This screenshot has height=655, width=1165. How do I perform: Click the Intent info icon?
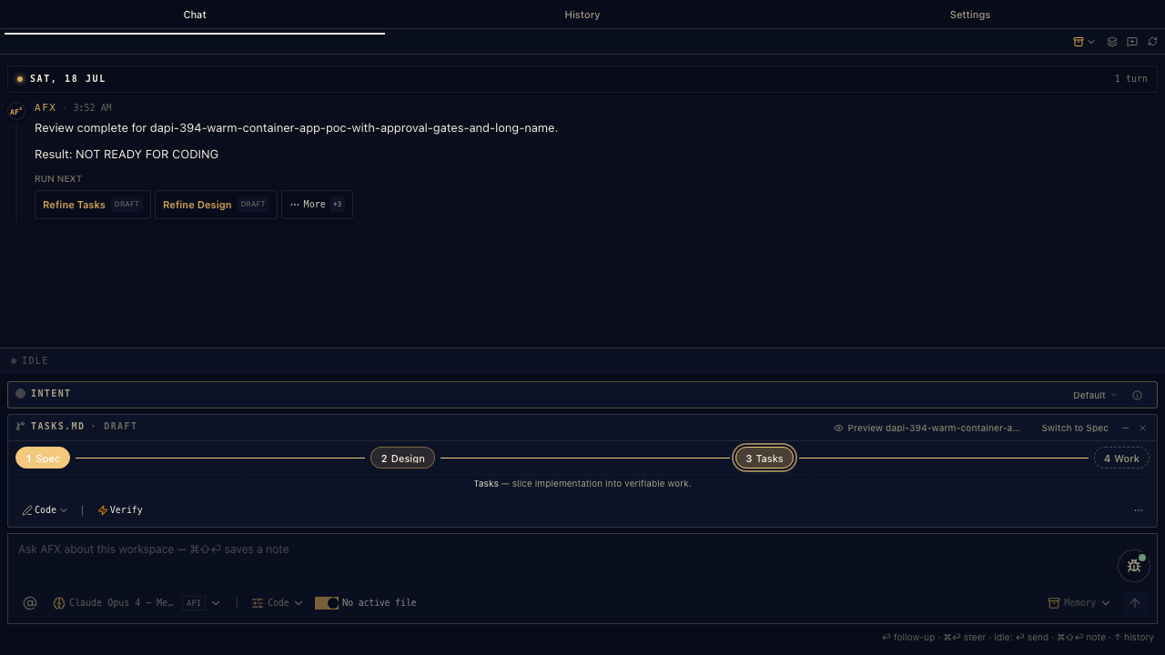[1137, 395]
